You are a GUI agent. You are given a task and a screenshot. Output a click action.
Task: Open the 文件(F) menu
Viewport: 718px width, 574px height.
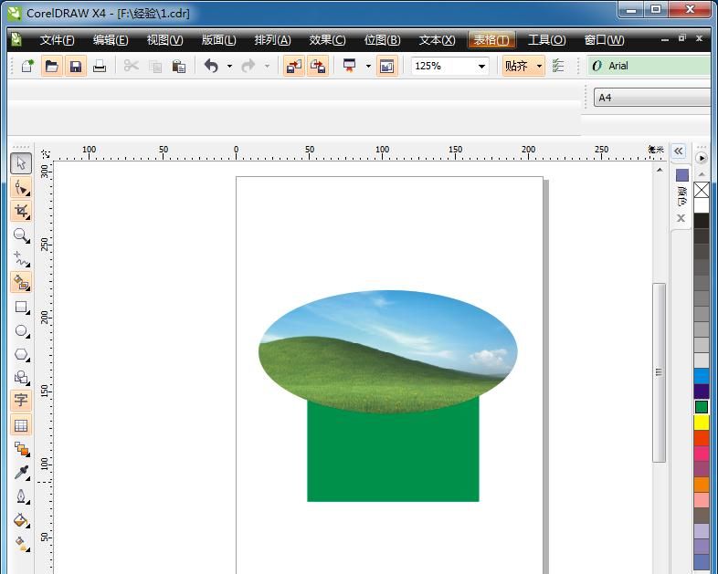[57, 40]
